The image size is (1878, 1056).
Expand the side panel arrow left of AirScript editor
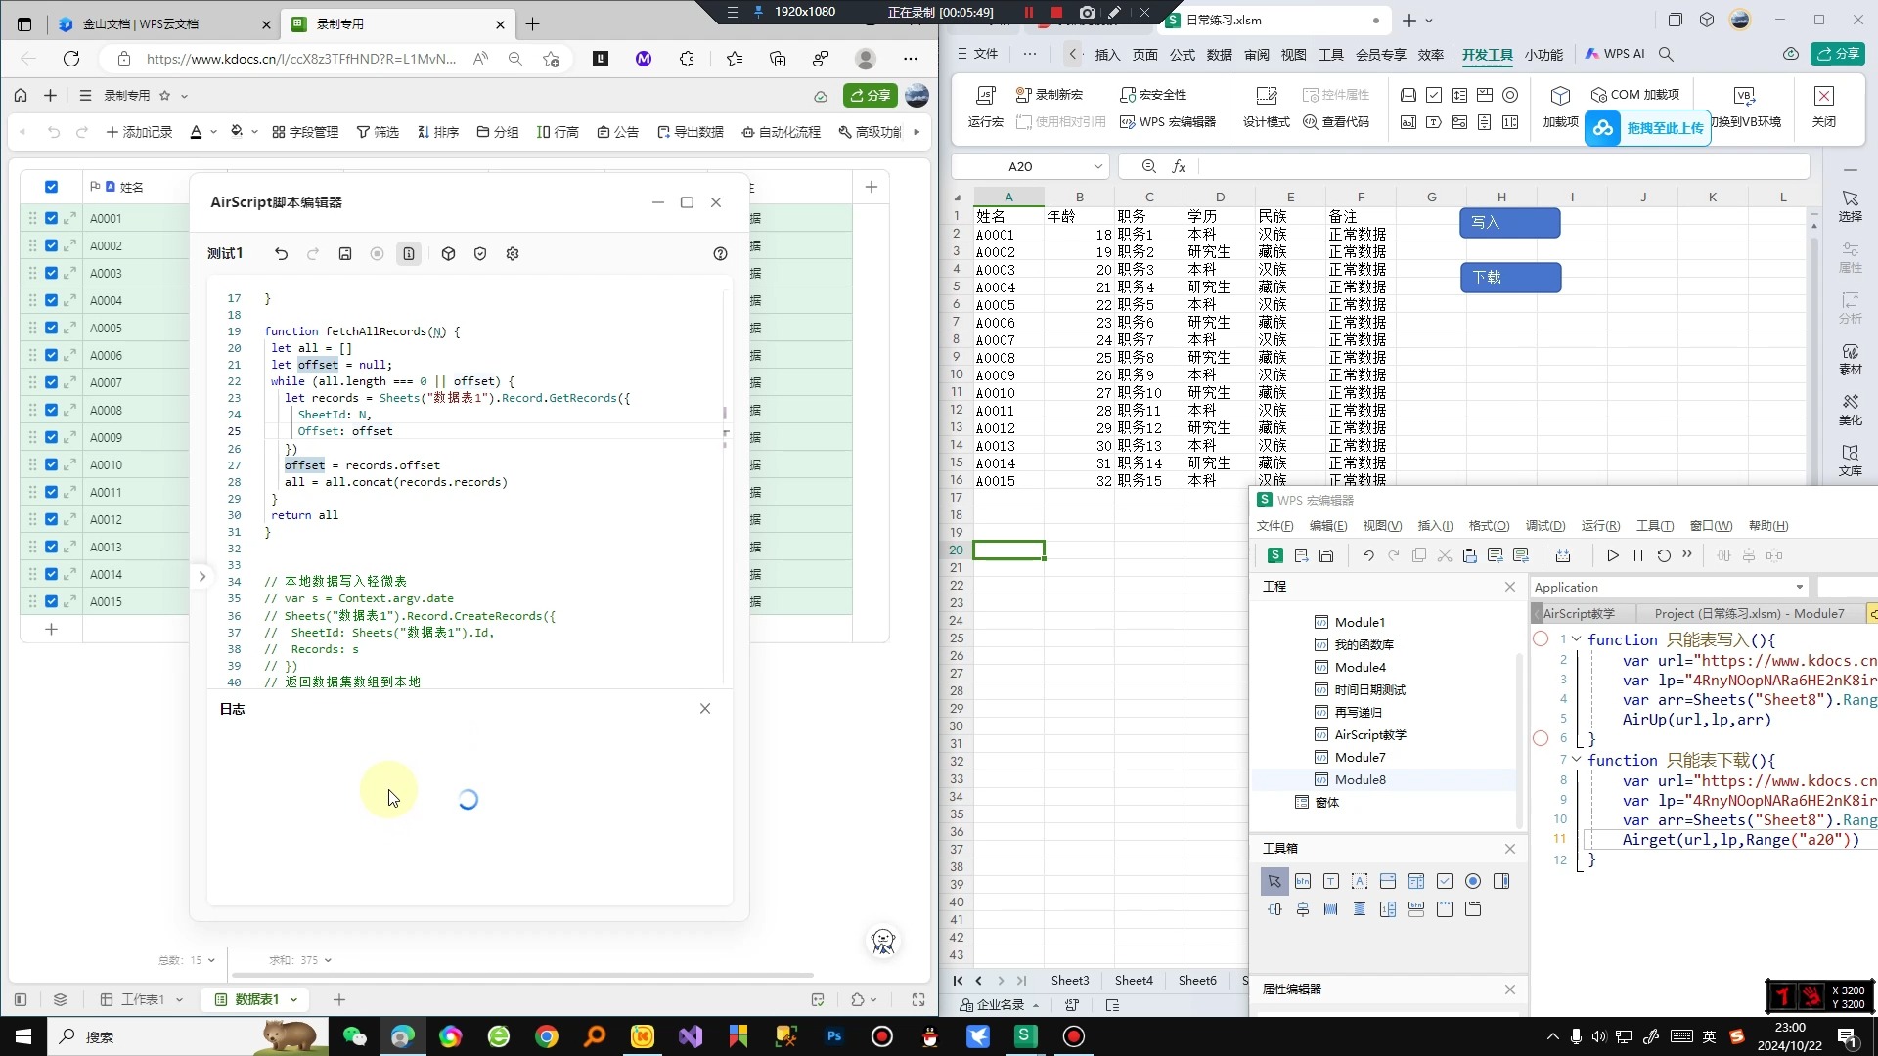click(x=202, y=576)
